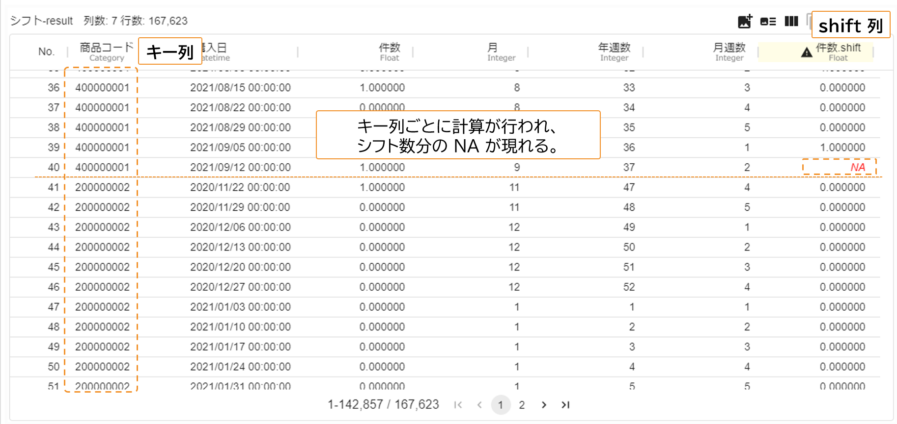The width and height of the screenshot is (897, 424).
Task: Click the シフト-result table title
Action: 41,21
